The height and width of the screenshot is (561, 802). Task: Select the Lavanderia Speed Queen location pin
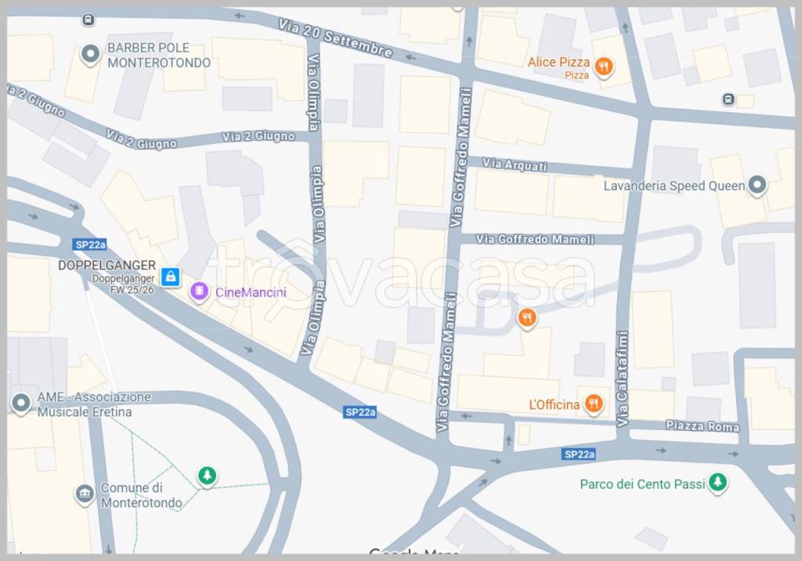click(757, 185)
